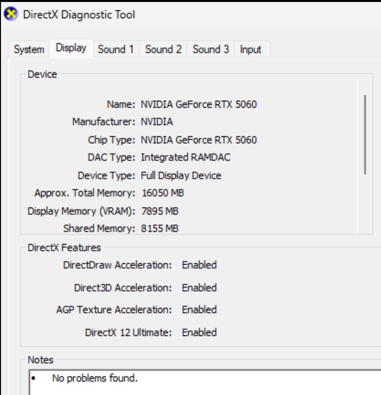Viewport: 381px width, 395px height.
Task: Click the Device Type: label
Action: coord(107,176)
